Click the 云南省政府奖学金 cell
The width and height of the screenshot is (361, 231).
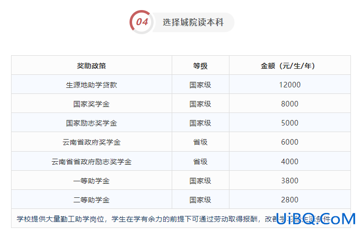91,142
